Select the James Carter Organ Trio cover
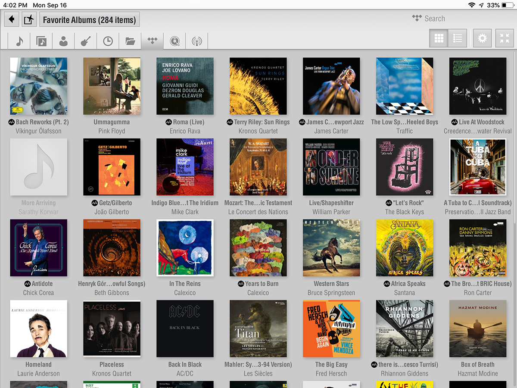The height and width of the screenshot is (388, 517). 331,86
